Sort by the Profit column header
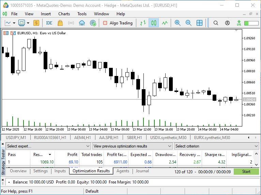Screen dimensions: 261x195 [67, 155]
